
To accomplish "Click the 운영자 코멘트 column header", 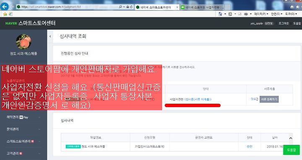I will (204, 138).
